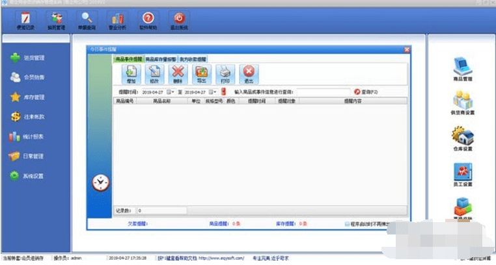Open 进货管理 in the left sidebar

(27, 58)
